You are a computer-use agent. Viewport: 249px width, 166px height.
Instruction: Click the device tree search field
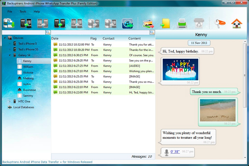tap(24, 33)
